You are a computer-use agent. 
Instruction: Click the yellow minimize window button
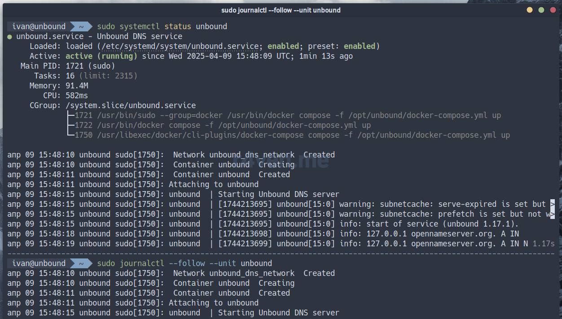coord(530,10)
